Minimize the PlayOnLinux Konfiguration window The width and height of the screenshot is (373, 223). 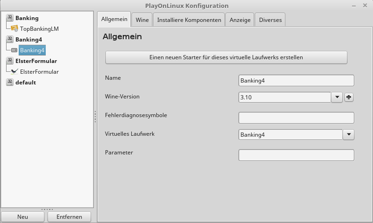coord(354,6)
